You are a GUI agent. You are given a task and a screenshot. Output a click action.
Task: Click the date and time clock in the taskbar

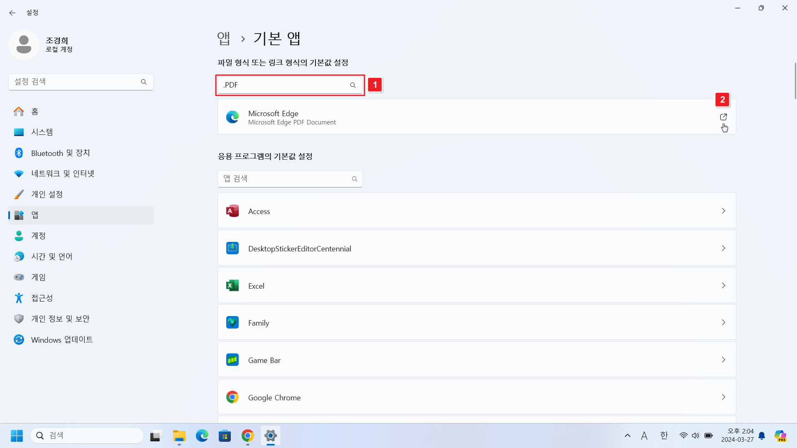coord(737,436)
